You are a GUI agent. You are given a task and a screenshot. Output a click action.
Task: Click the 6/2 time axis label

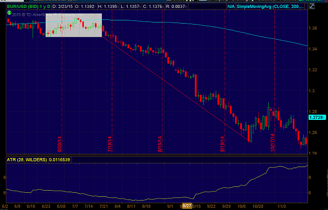coord(4,206)
